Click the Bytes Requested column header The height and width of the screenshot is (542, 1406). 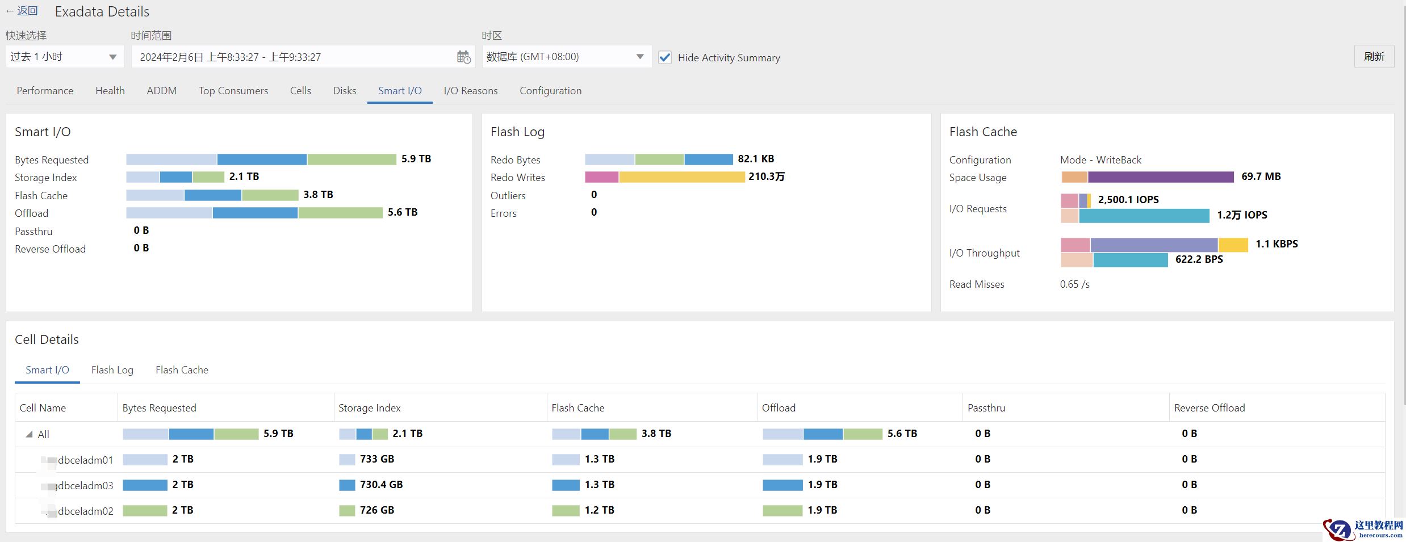[x=159, y=408]
